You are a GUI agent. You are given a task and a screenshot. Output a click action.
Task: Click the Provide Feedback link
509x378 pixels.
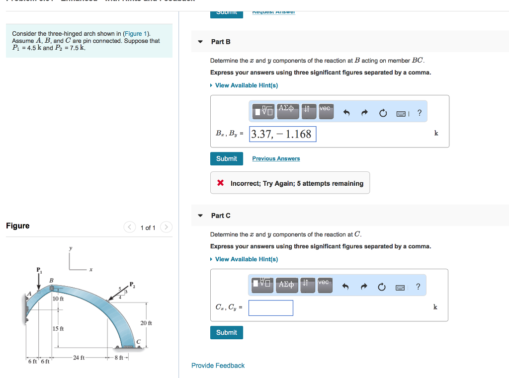218,365
